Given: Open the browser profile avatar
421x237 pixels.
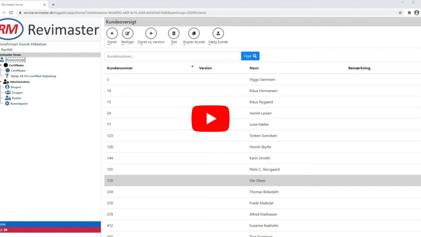Looking at the screenshot, I should point(417,13).
